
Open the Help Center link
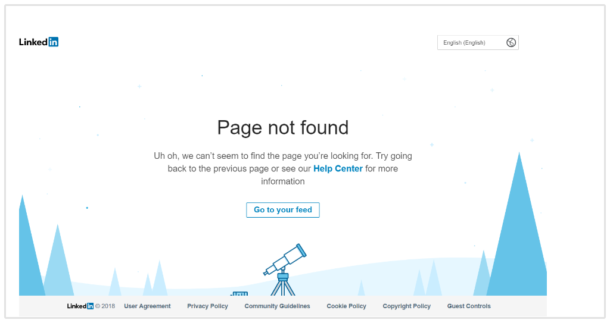click(x=338, y=169)
